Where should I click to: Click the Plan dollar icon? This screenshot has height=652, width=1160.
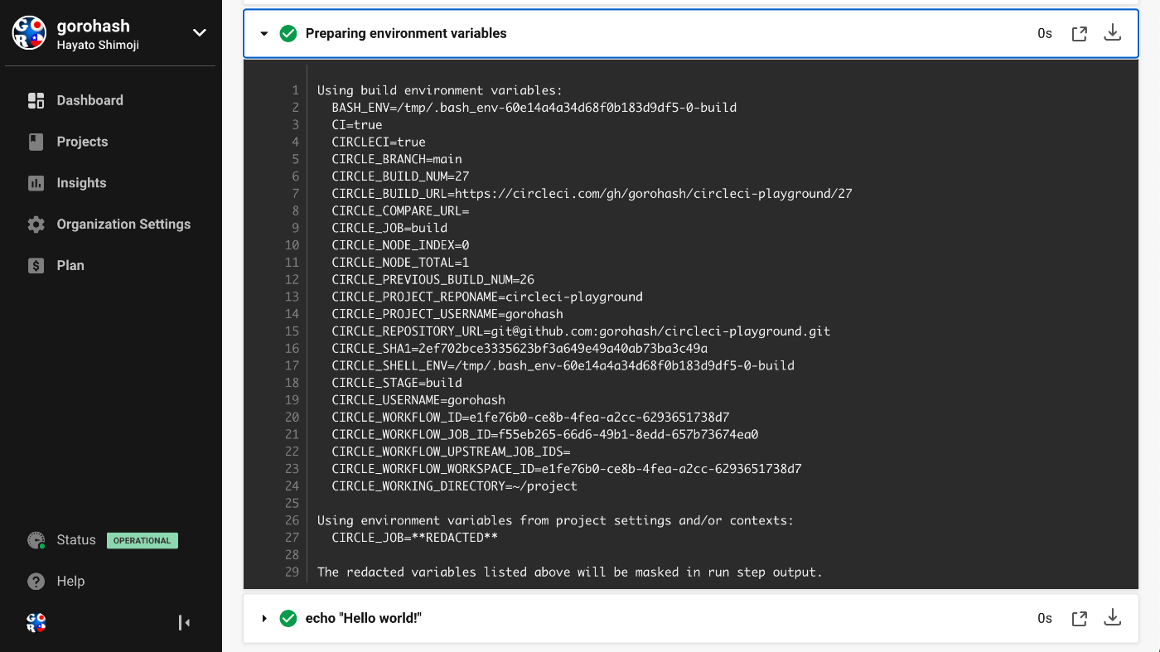click(x=36, y=266)
